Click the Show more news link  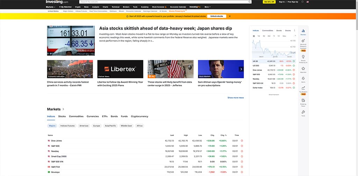(x=236, y=98)
